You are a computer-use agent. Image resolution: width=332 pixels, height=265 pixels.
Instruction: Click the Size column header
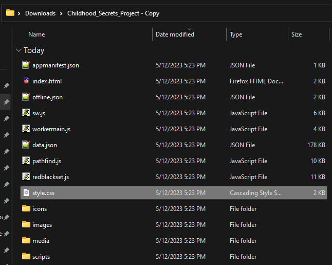[297, 34]
